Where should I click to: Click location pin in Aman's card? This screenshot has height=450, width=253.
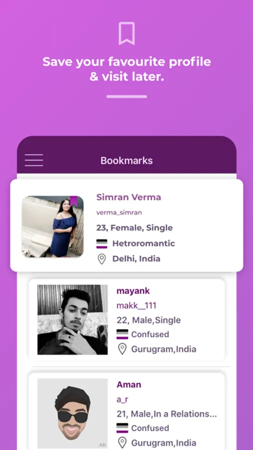tap(122, 443)
